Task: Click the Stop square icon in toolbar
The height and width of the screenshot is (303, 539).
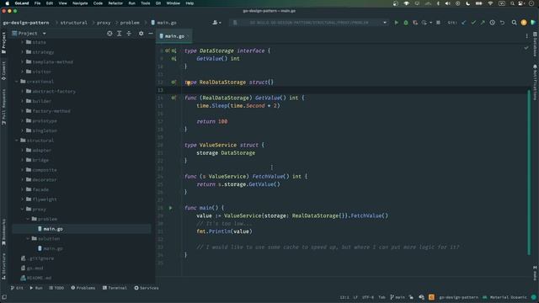Action: point(438,23)
